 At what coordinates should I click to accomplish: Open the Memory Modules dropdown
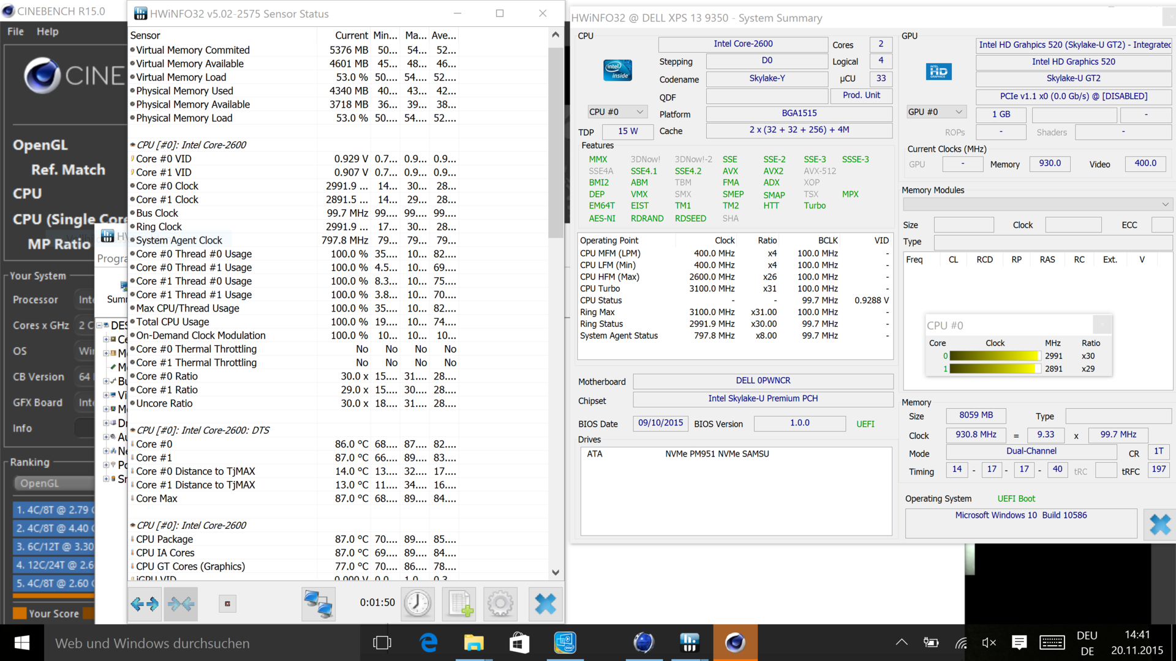pos(1037,204)
